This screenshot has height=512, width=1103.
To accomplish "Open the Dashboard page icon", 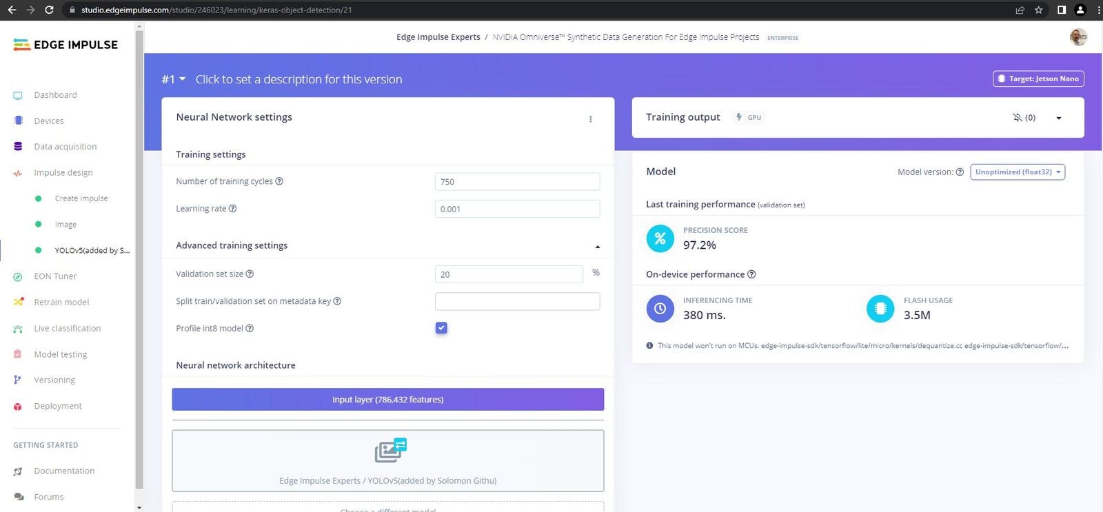I will click(x=18, y=95).
